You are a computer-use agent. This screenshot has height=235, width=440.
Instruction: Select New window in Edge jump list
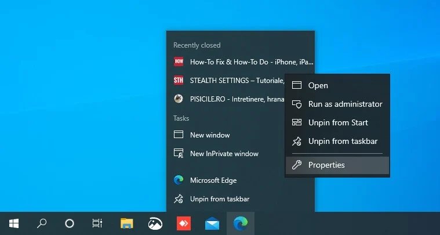(x=210, y=135)
